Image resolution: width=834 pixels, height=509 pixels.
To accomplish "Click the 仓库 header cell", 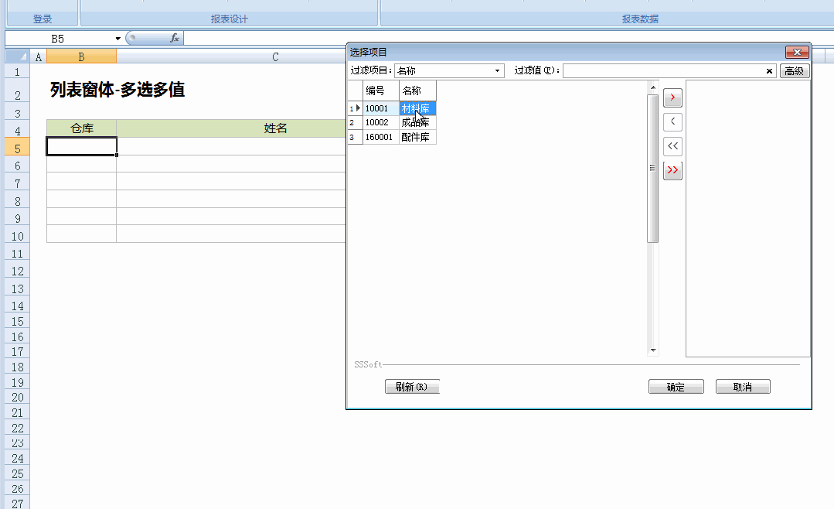I will 81,128.
